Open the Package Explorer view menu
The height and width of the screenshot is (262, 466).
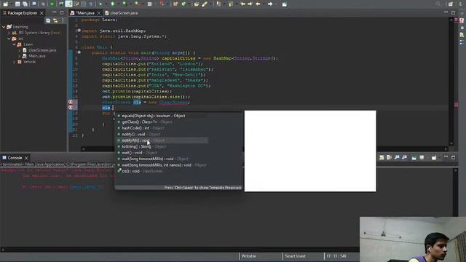click(63, 20)
